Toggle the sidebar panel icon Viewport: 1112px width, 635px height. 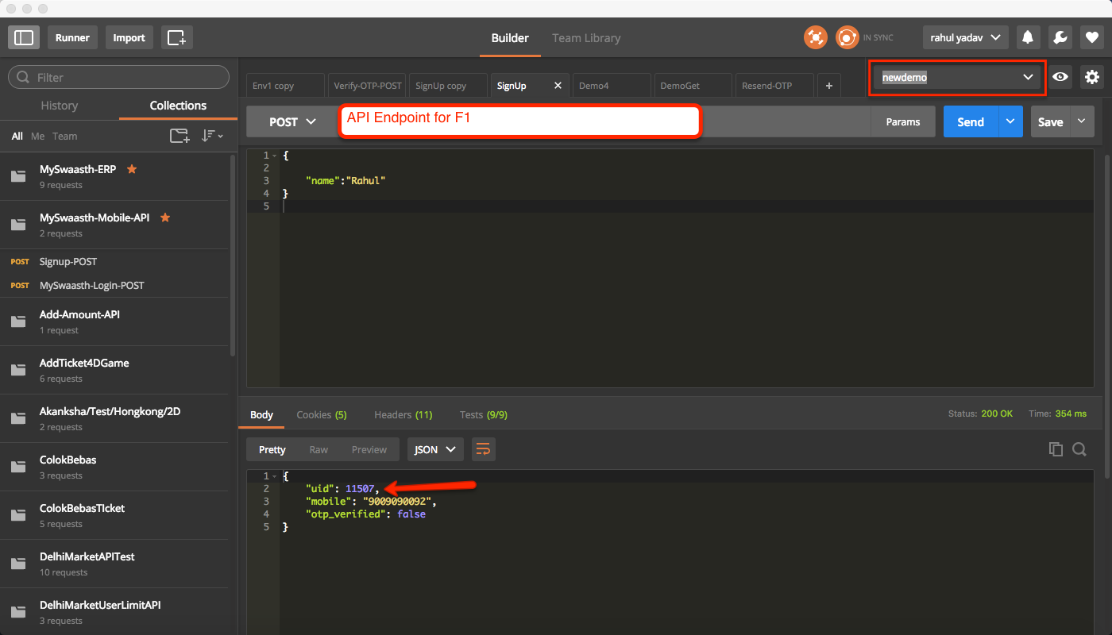click(24, 37)
